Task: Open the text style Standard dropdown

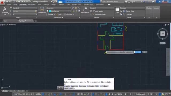Action: click(25, 8)
